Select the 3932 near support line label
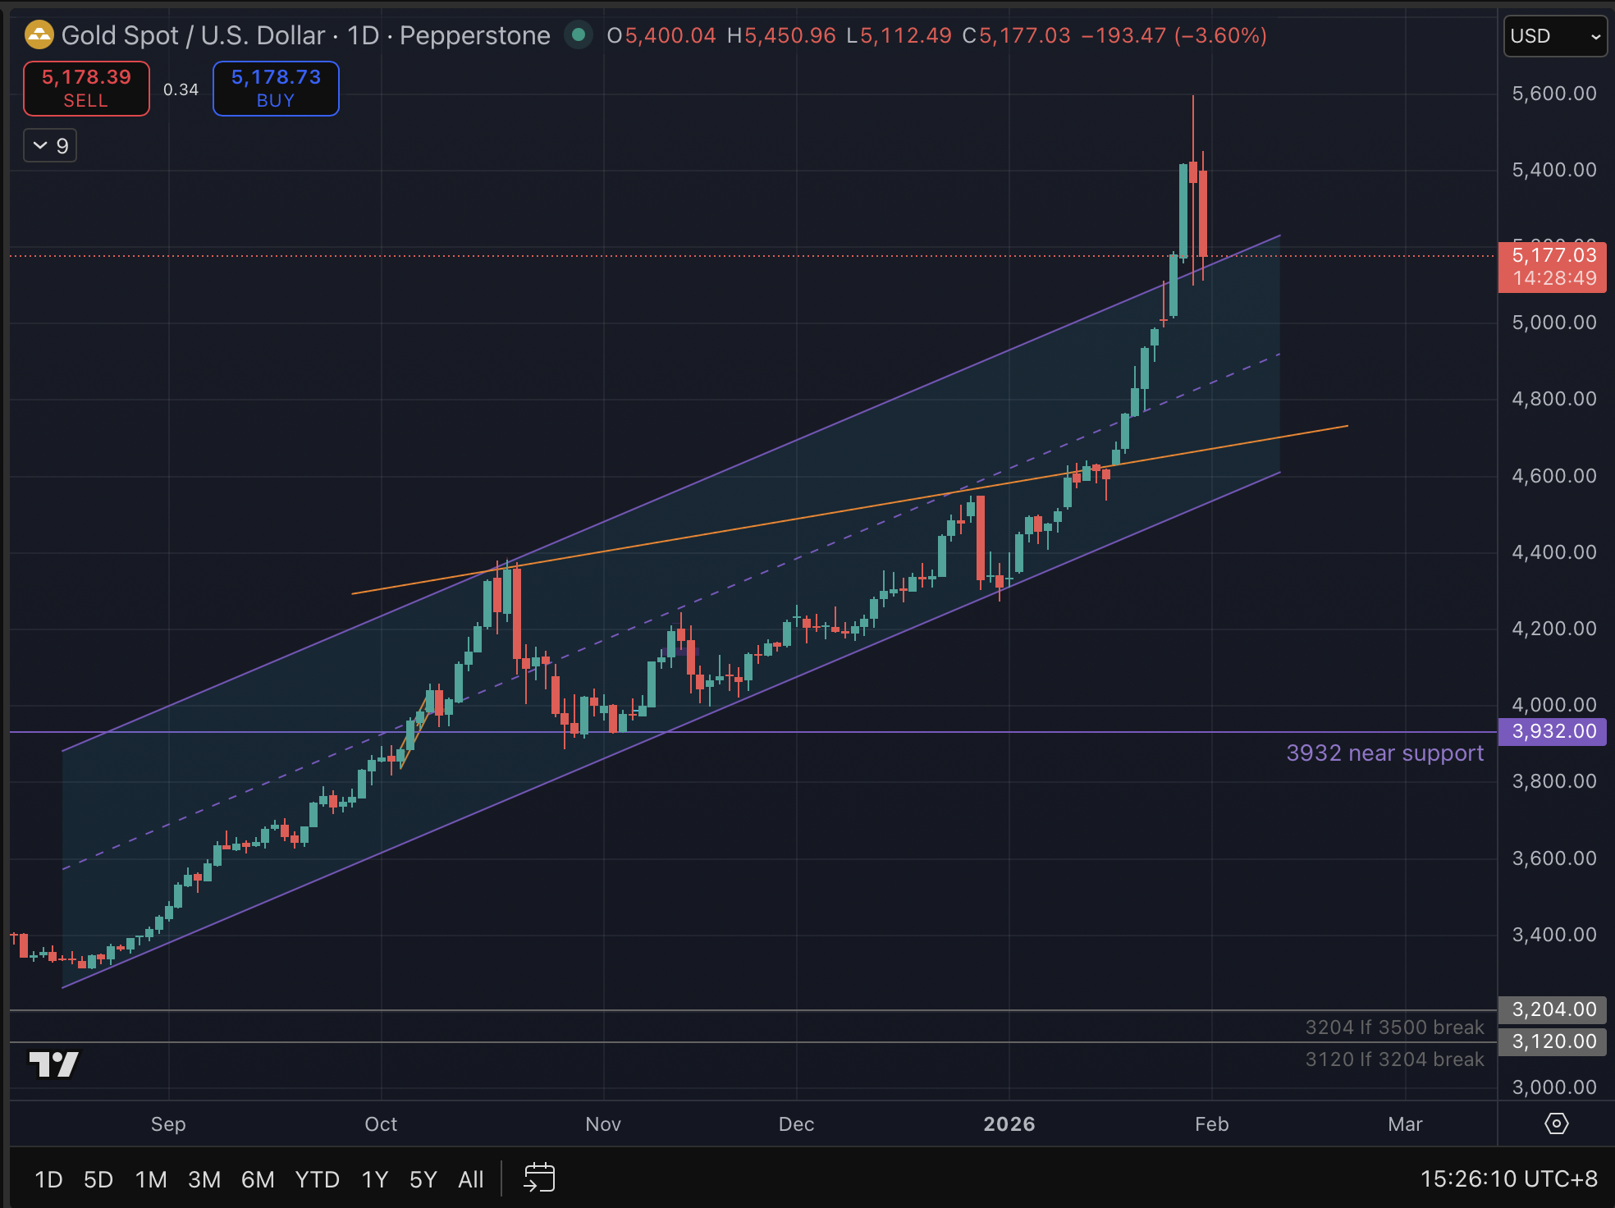This screenshot has height=1208, width=1615. pyautogui.click(x=1384, y=753)
